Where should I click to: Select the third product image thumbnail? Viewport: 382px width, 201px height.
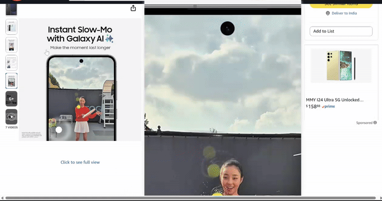(11, 45)
